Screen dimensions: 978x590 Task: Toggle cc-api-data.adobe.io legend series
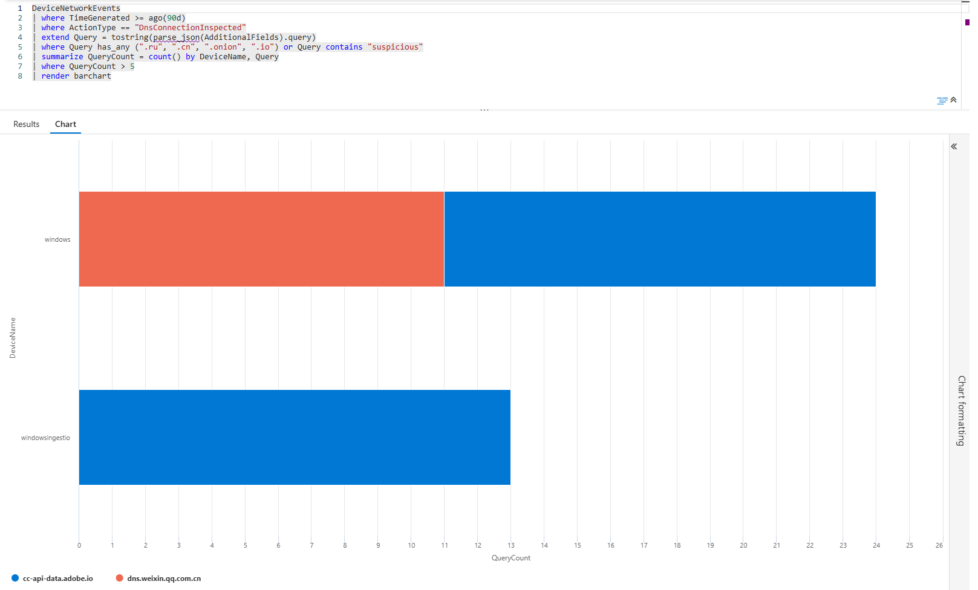57,579
